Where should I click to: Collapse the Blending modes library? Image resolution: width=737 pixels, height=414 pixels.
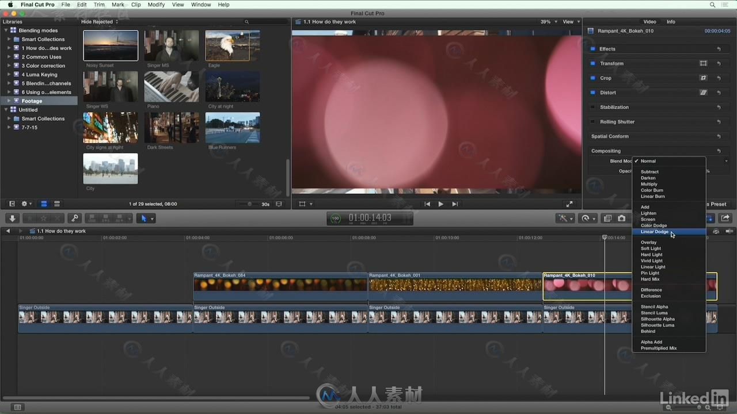point(6,30)
